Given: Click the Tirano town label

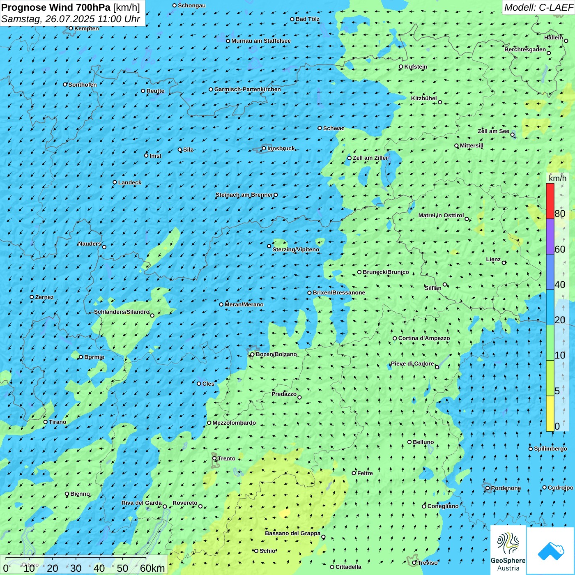Looking at the screenshot, I should pyautogui.click(x=57, y=422).
